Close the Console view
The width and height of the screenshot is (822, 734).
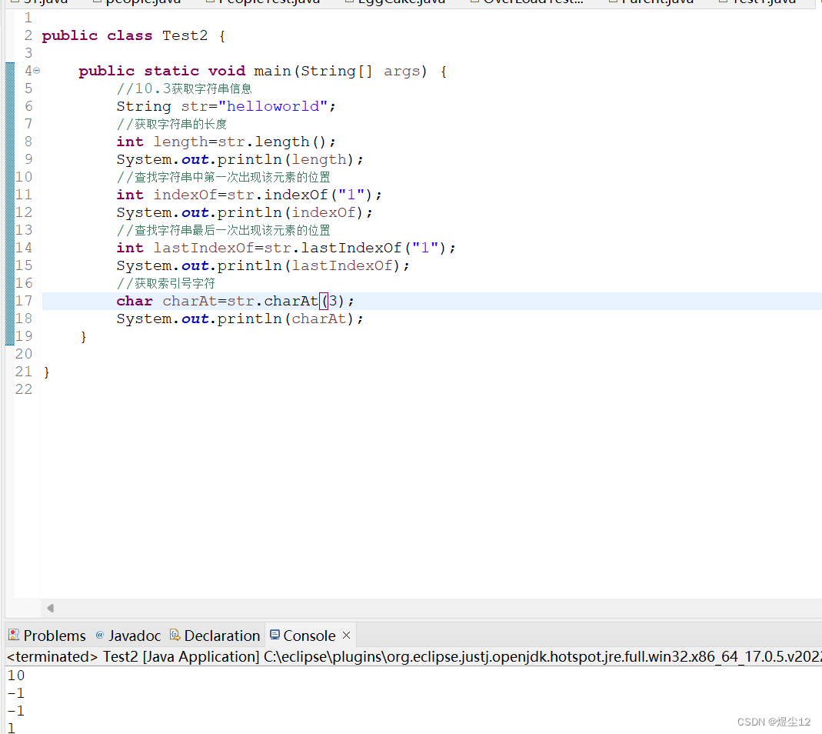pos(345,635)
